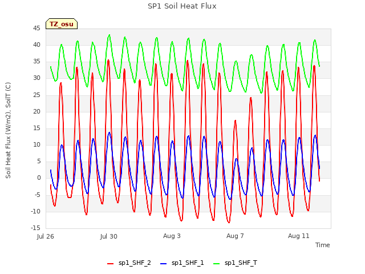The width and height of the screenshot is (365, 274).
Task: Click the green sp1_SHF_T legend swatch
Action: [217, 264]
